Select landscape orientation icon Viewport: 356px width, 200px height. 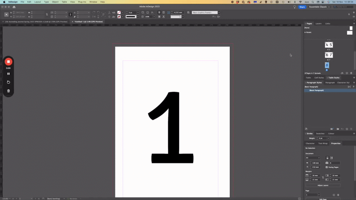pos(331,158)
